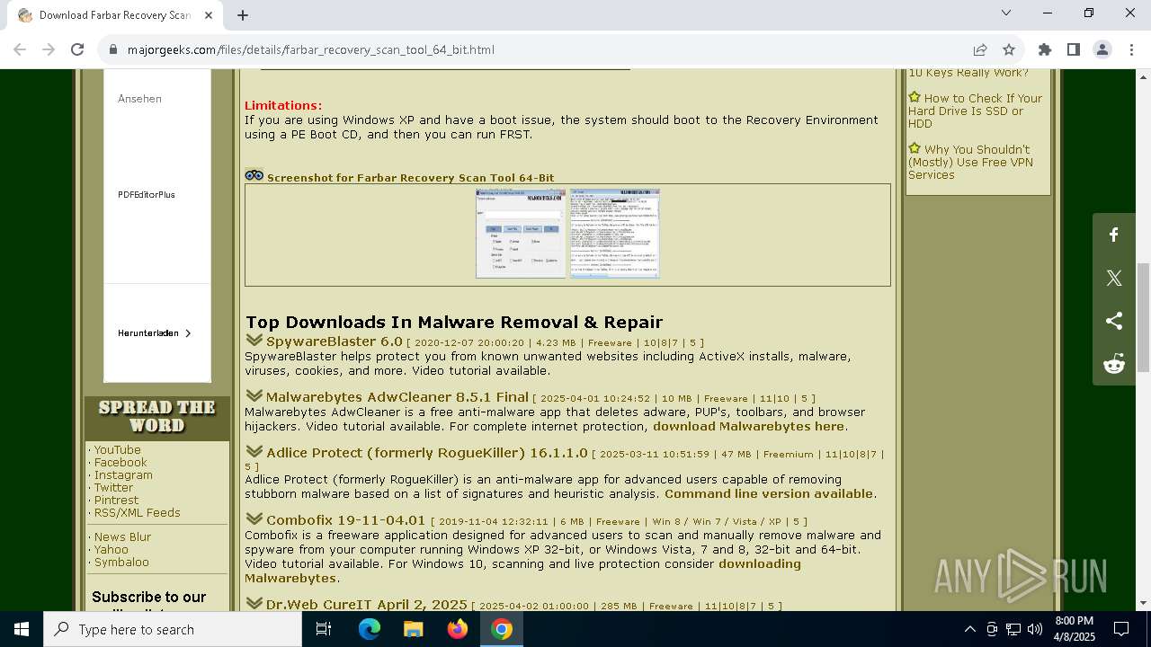Open the Chrome three-dot menu
This screenshot has height=647, width=1151.
[1131, 49]
